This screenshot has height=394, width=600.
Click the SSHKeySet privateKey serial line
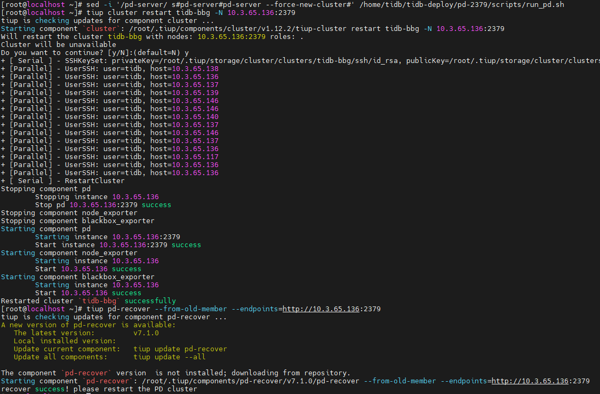(x=300, y=61)
